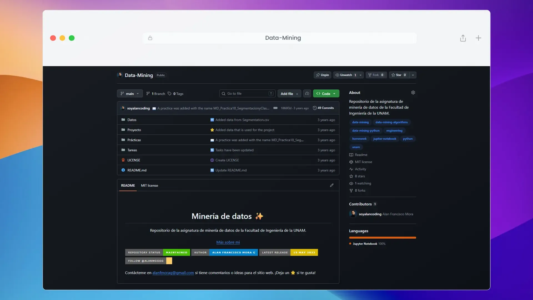Click the tag icon beside 0 Tags
The image size is (533, 300).
coord(170,94)
